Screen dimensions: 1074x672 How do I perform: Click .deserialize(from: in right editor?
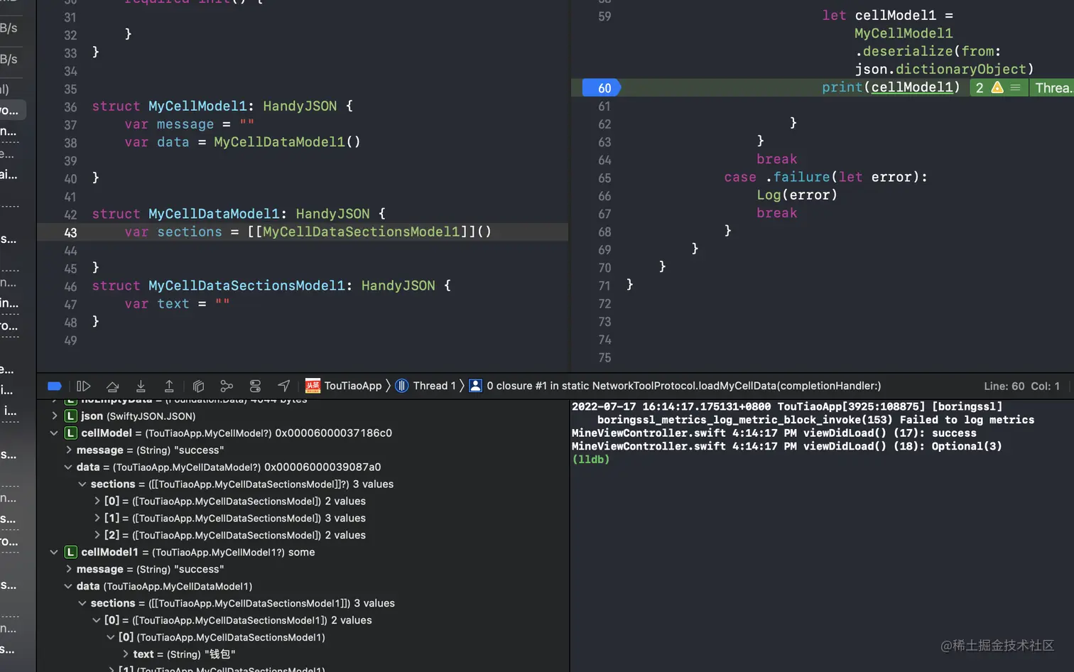click(928, 51)
